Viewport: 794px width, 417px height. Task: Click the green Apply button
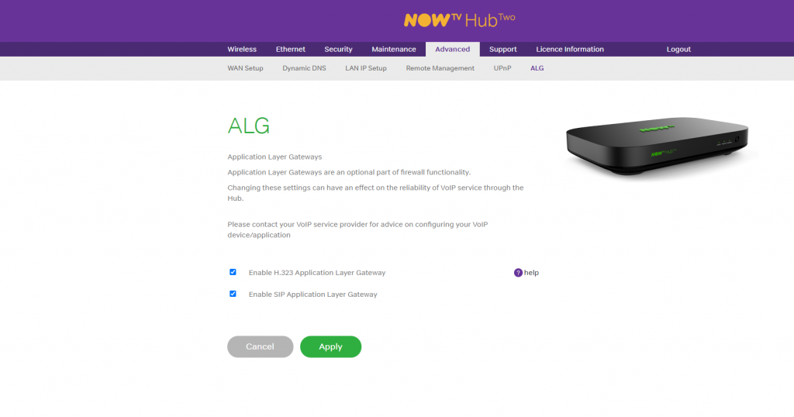[330, 346]
